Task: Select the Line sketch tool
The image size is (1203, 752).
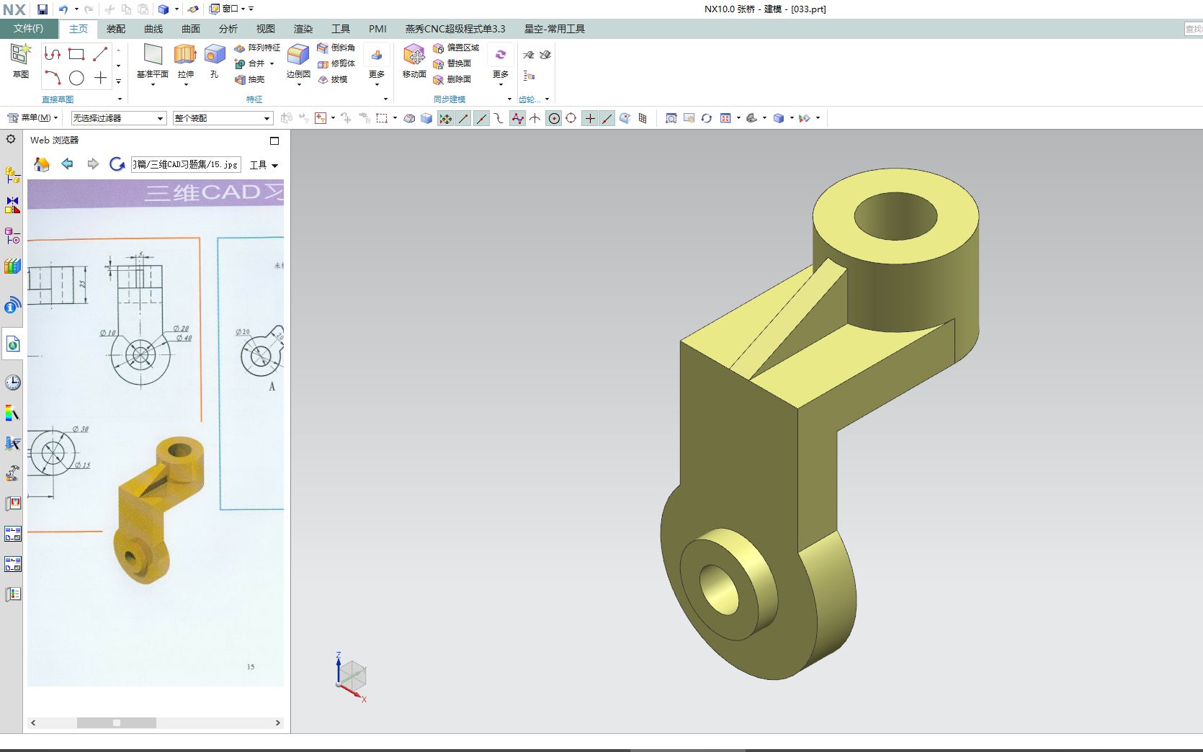Action: [x=100, y=54]
